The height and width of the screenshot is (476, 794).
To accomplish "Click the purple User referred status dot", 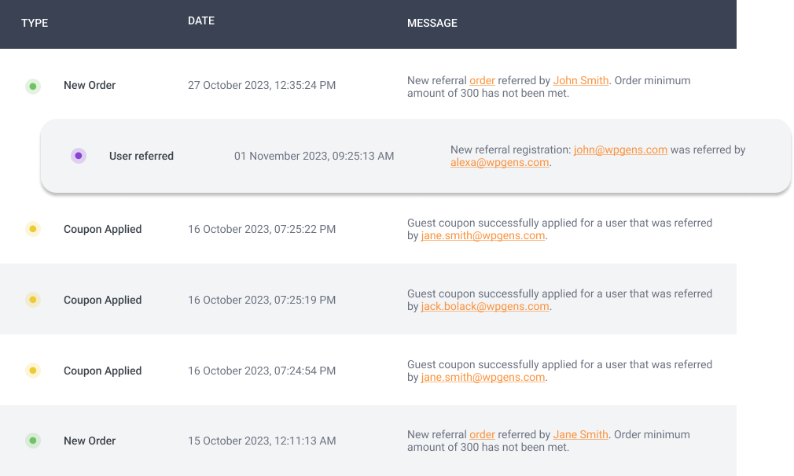I will (x=79, y=156).
